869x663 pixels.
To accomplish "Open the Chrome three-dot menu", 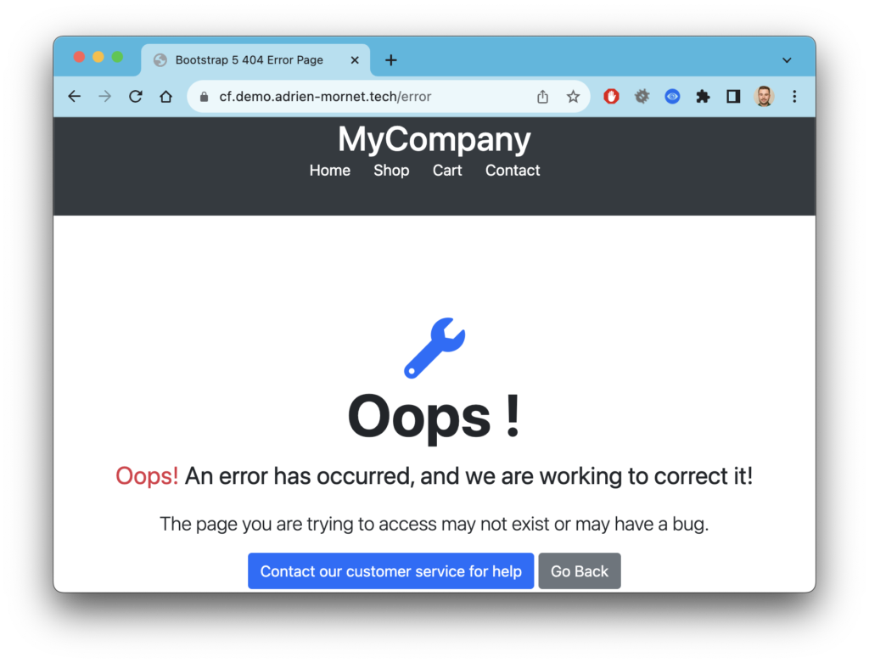I will pos(794,97).
